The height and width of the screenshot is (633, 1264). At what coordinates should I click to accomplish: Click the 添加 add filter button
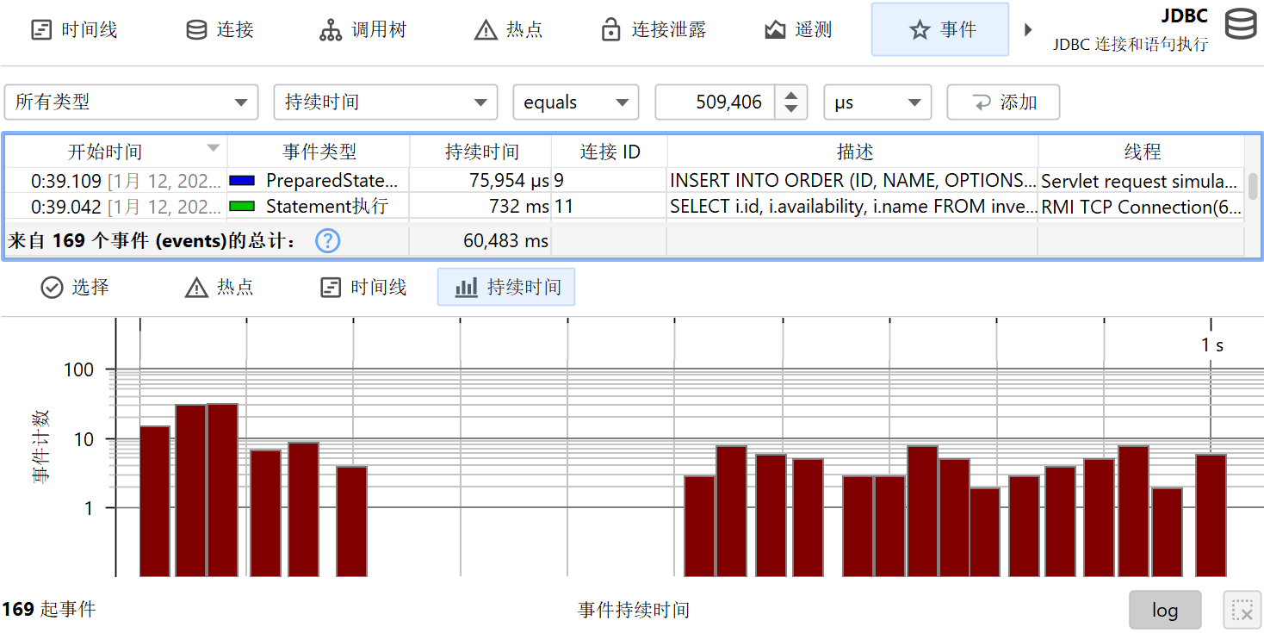coord(1003,102)
